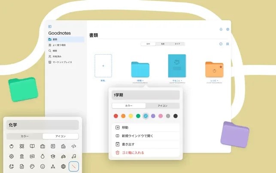Choose the graduation cap icon

point(53,156)
